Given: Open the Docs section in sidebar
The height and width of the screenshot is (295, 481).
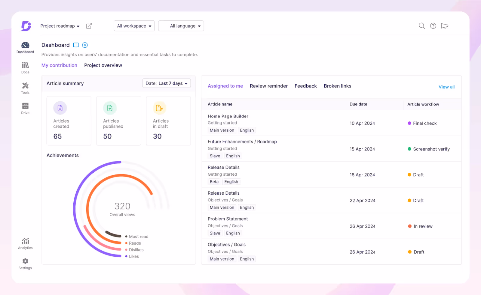Looking at the screenshot, I should [x=25, y=68].
